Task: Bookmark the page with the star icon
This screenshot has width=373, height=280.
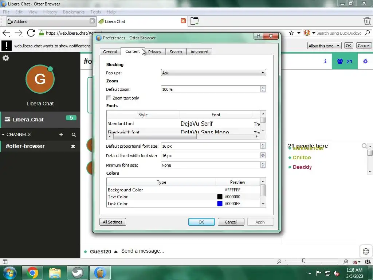Action: pos(291,33)
